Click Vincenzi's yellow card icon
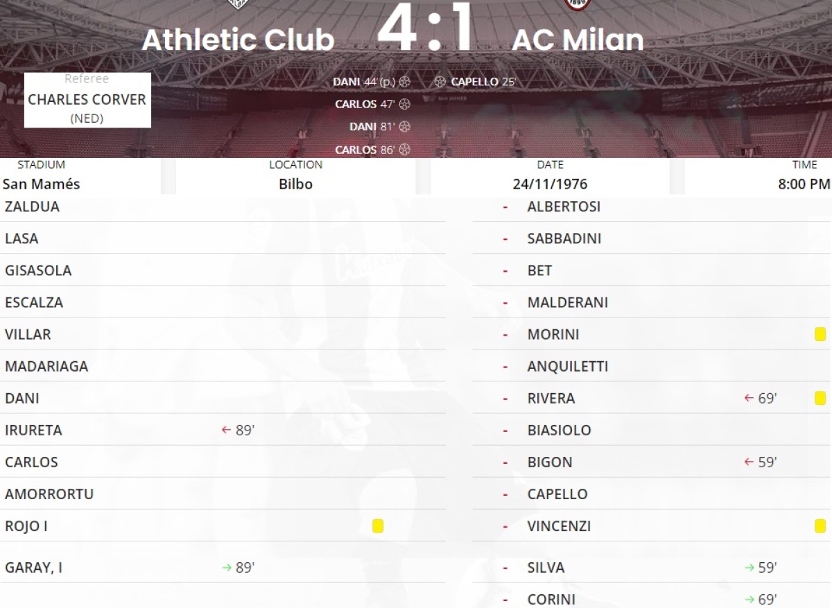Screen dimensions: 832x608 pos(820,526)
